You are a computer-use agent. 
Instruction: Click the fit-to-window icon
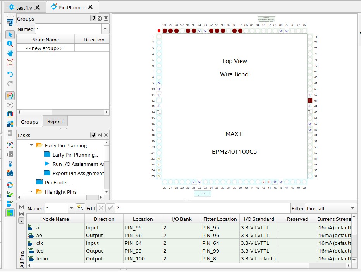click(x=10, y=62)
